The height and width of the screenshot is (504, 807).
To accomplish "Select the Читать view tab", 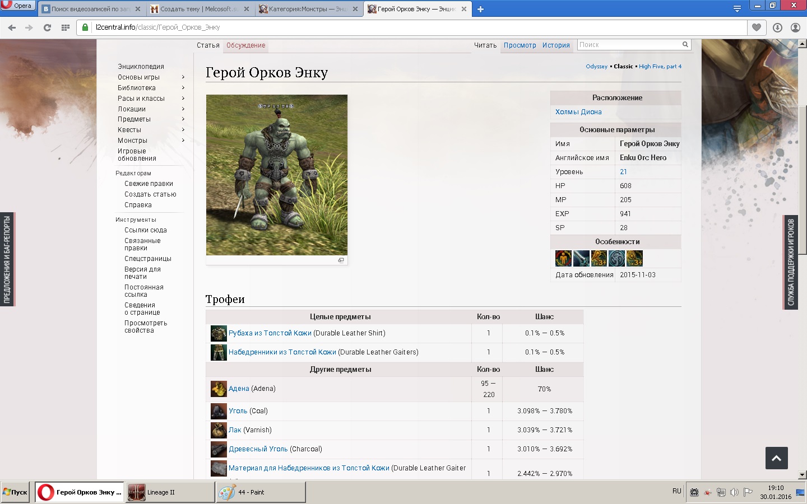I will coord(485,45).
